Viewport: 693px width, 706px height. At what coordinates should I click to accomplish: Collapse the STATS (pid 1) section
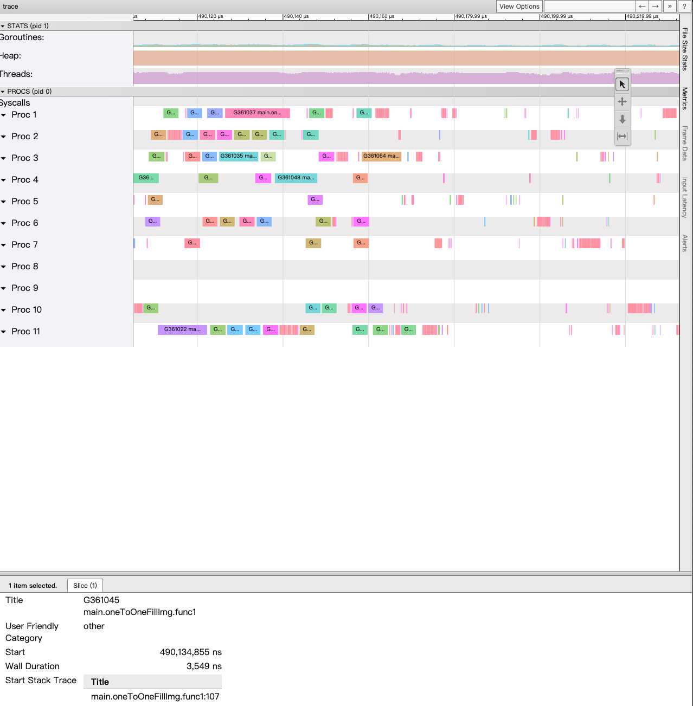pyautogui.click(x=3, y=26)
